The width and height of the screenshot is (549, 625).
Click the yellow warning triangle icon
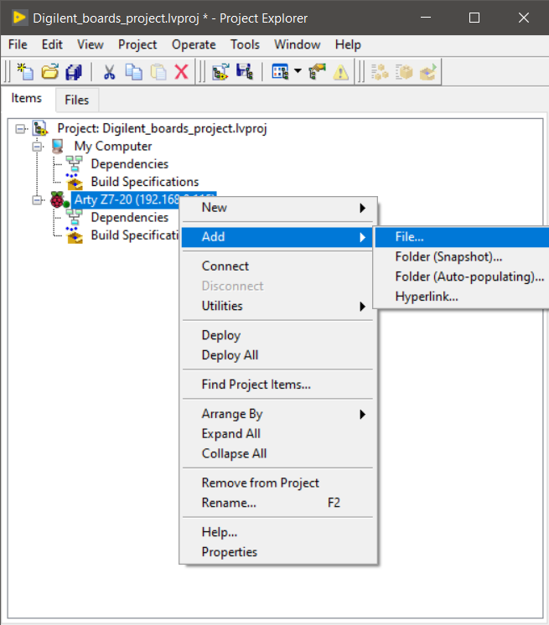341,73
